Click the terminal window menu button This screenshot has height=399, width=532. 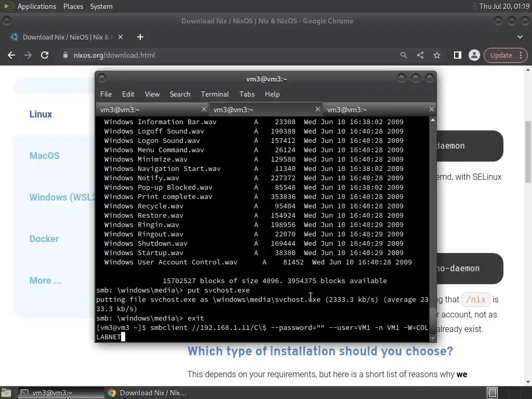tap(101, 78)
